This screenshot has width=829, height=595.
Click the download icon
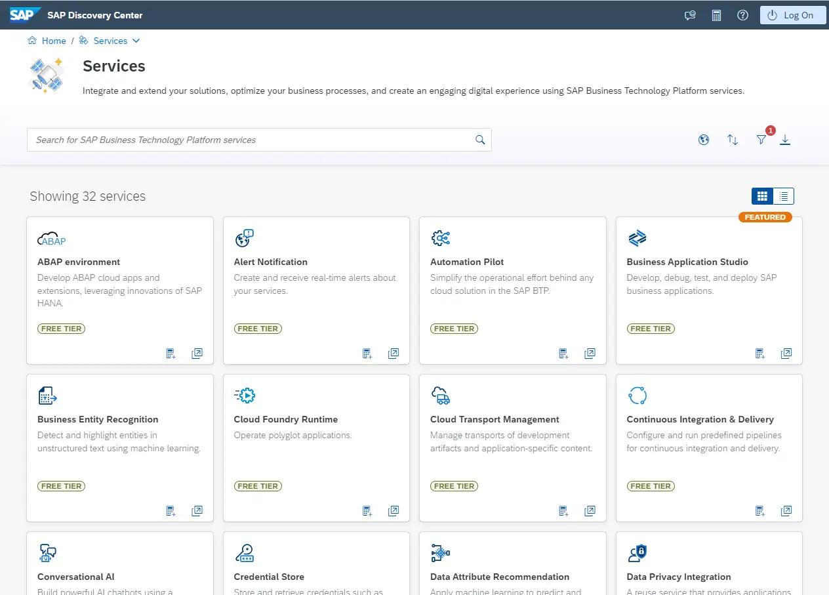click(x=785, y=140)
